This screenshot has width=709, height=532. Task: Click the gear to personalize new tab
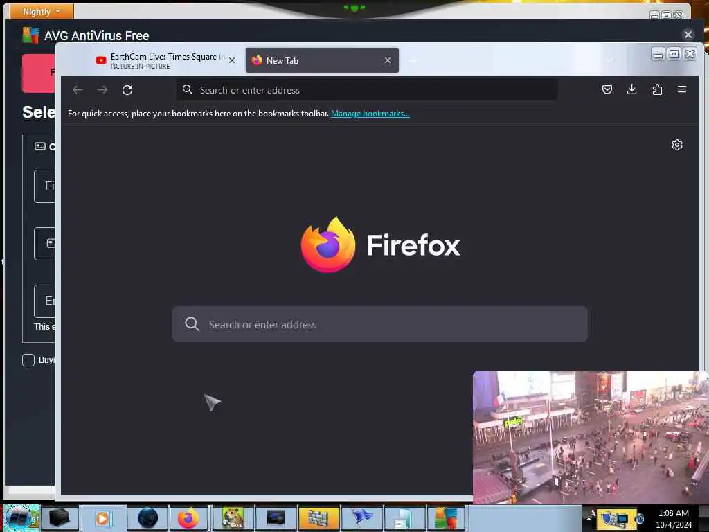click(x=677, y=145)
